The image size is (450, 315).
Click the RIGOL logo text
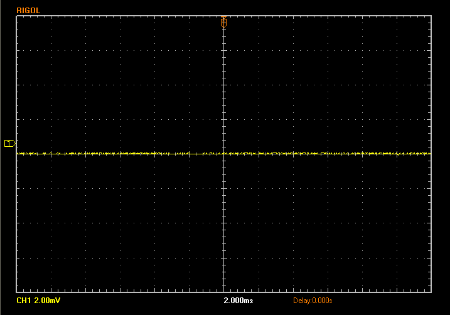(28, 11)
